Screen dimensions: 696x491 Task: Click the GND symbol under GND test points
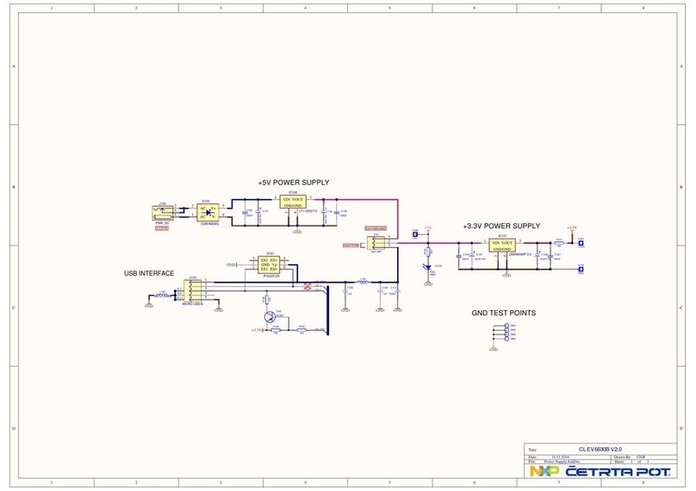[x=494, y=350]
